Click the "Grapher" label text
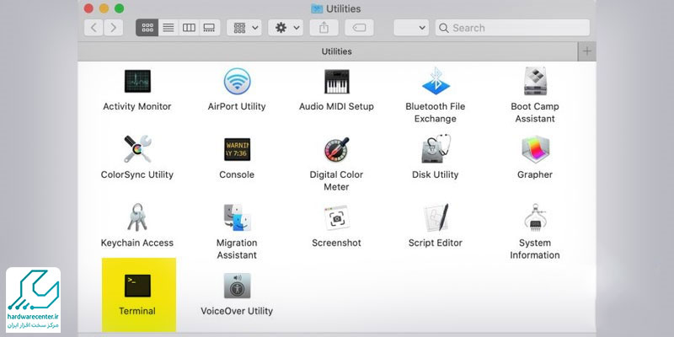This screenshot has width=674, height=337. click(x=535, y=175)
